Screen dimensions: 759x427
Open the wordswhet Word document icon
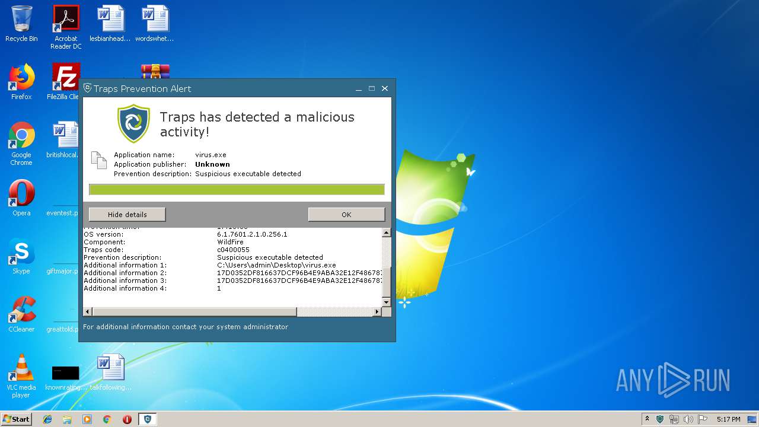(155, 24)
